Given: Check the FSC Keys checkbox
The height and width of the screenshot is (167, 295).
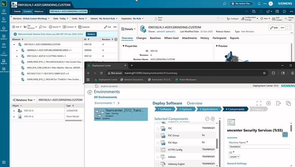Looking at the screenshot, I should (158, 143).
